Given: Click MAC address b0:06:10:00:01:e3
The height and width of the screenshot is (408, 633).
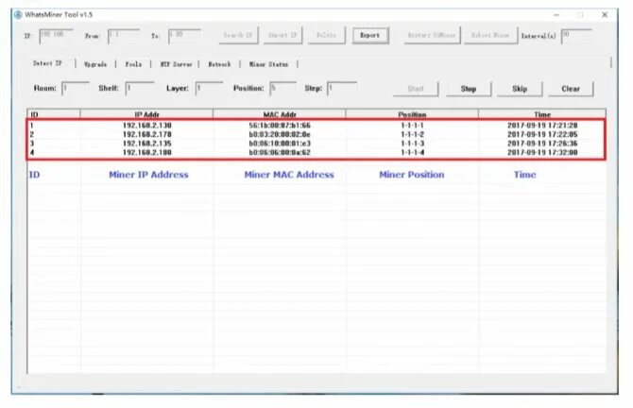Looking at the screenshot, I should 280,144.
